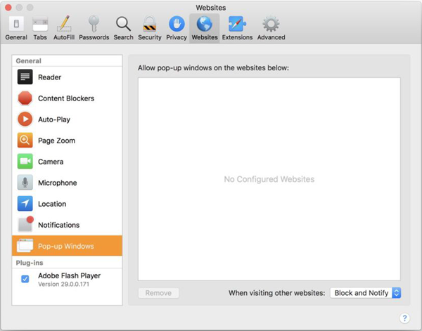Select Microphone in the sidebar
Screen dimensions: 422x331
57,183
